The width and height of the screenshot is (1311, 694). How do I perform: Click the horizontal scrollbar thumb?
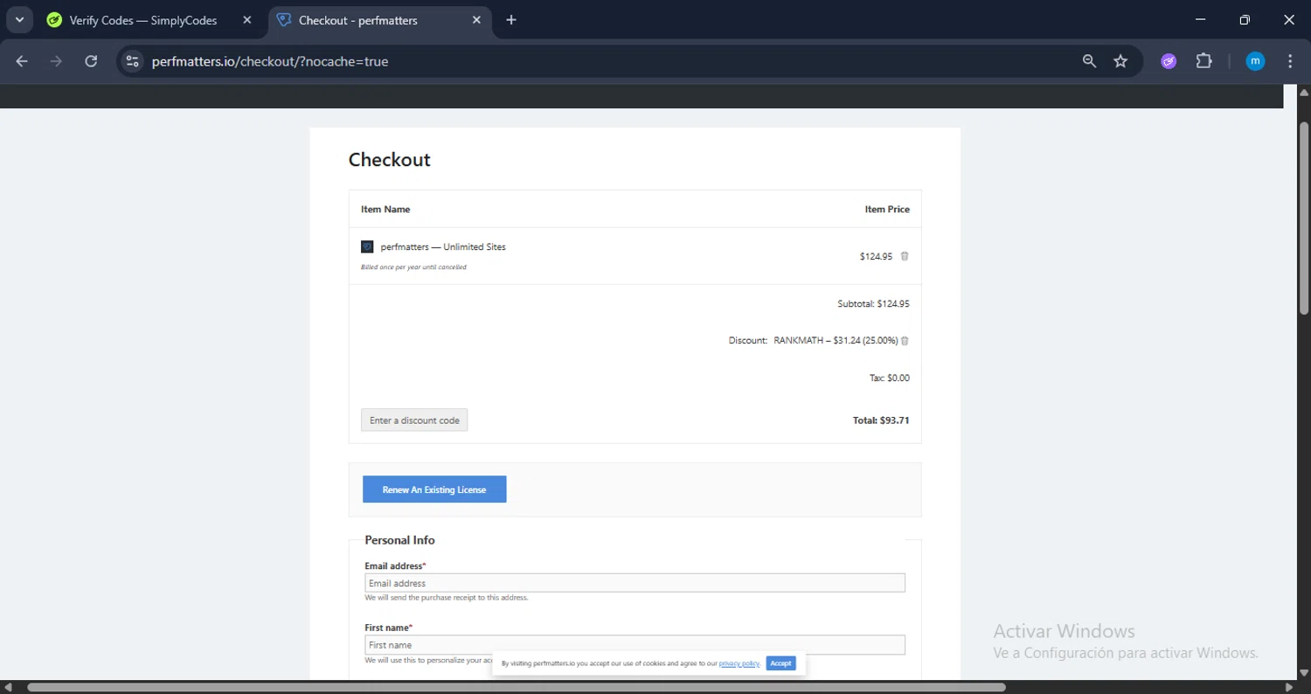pyautogui.click(x=516, y=687)
